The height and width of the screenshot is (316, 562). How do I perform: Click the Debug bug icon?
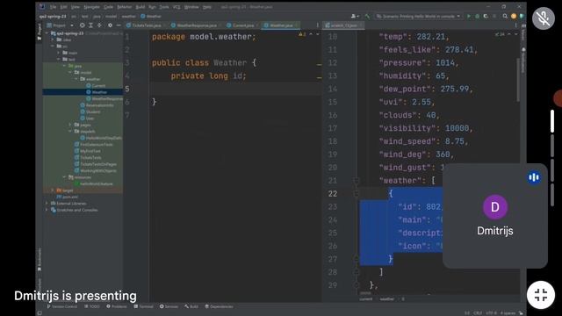tap(477, 16)
